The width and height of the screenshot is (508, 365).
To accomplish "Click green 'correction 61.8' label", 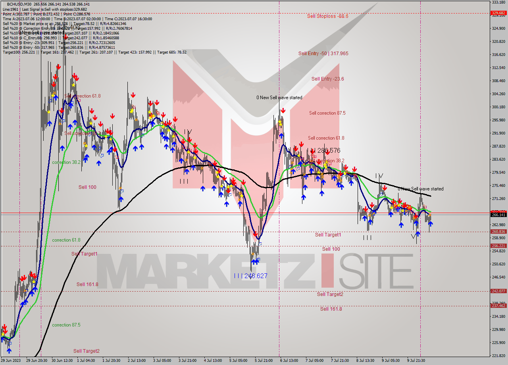I will point(66,240).
